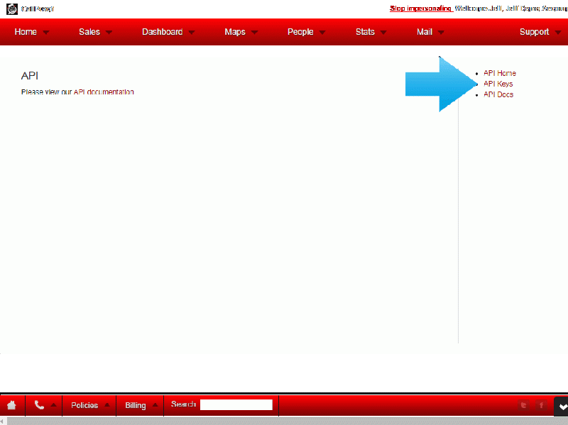Viewport: 568px width, 425px height.
Task: Open the Mail menu
Action: [430, 32]
